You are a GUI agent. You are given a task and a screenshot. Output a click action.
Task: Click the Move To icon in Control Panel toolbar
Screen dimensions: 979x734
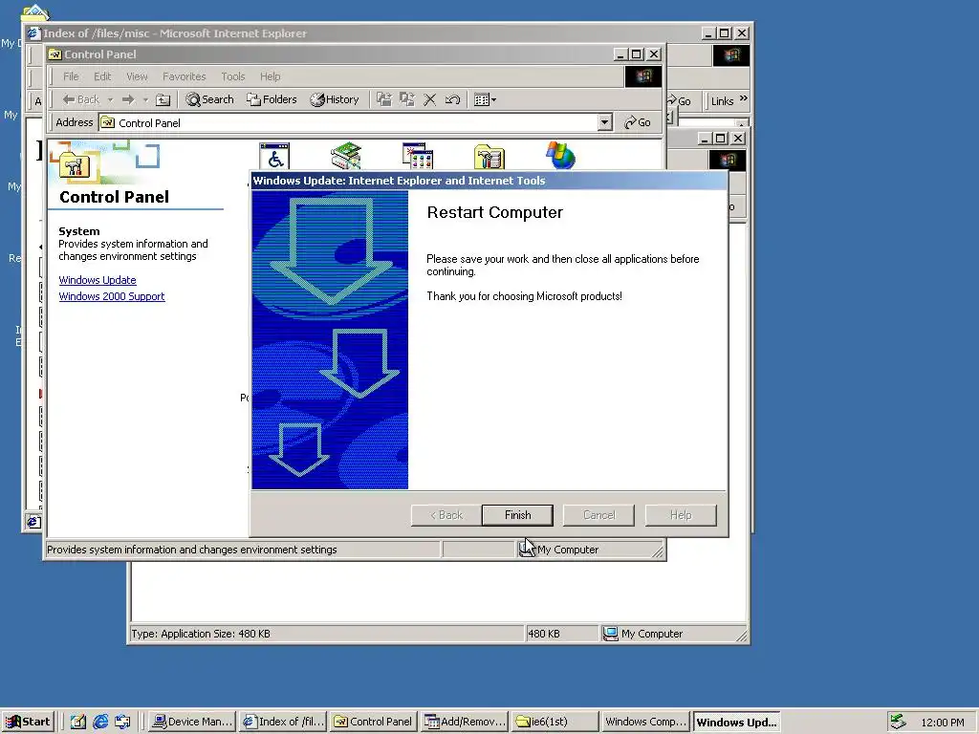(x=384, y=99)
